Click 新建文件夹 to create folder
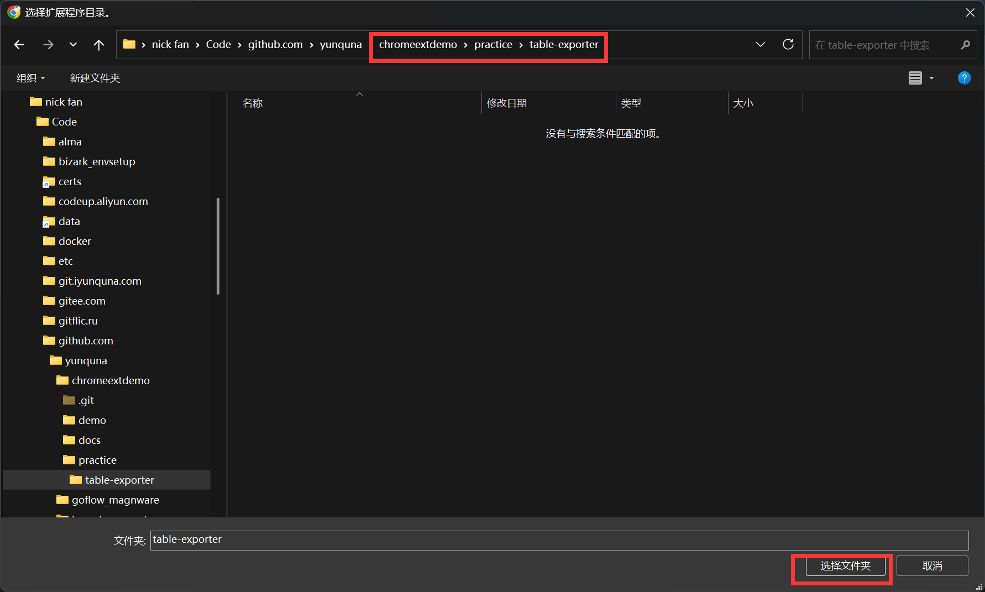 [x=95, y=78]
